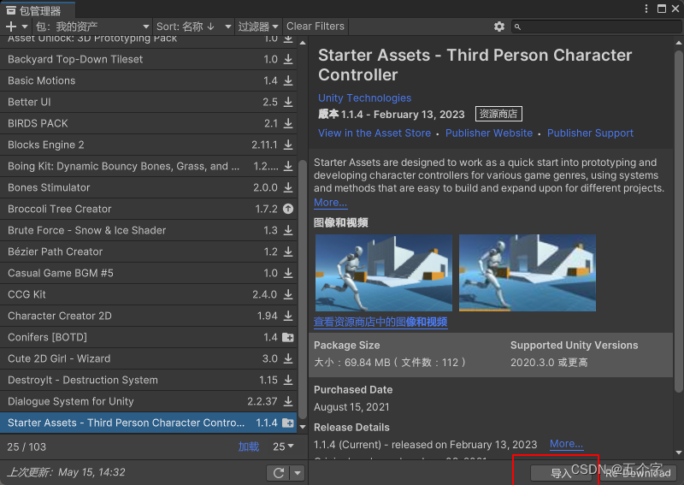Select Starter Assets - Third Person Character Controller row

(x=148, y=423)
